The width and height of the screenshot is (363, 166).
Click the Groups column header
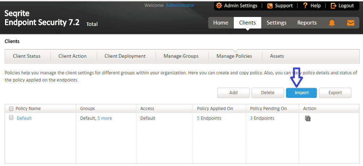coord(88,109)
